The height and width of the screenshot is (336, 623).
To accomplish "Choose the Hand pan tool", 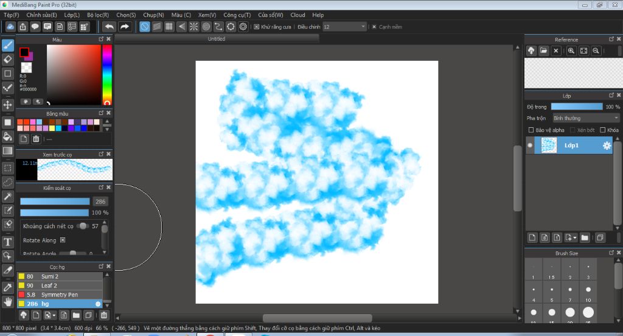I will [8, 301].
